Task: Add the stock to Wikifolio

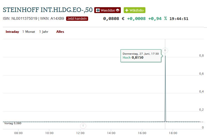Action: coord(134,10)
